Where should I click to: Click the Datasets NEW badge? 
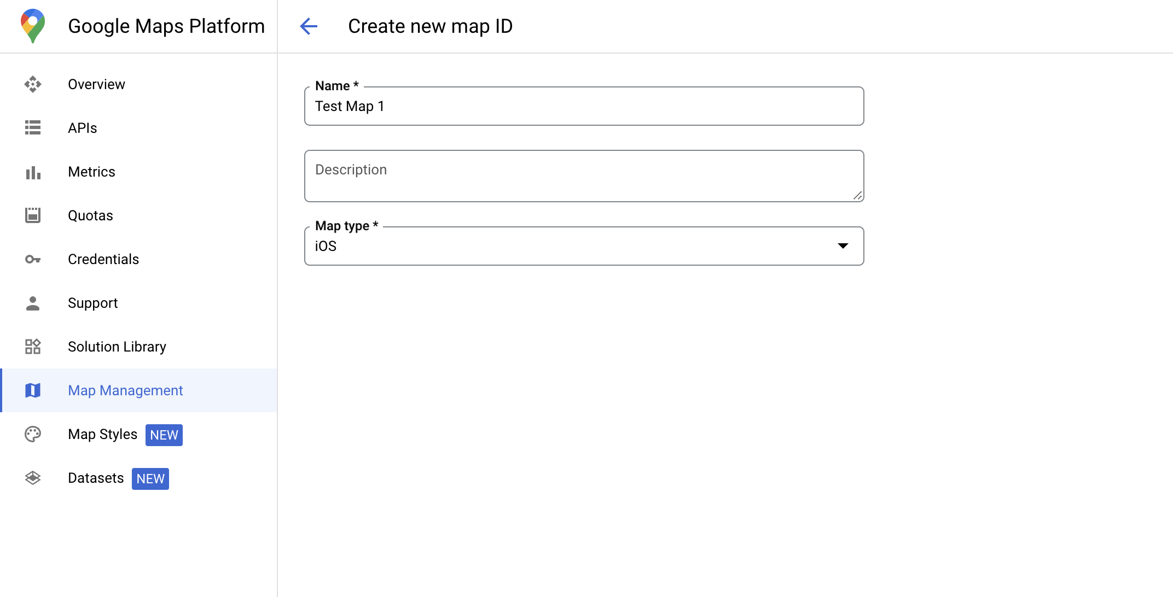point(151,478)
